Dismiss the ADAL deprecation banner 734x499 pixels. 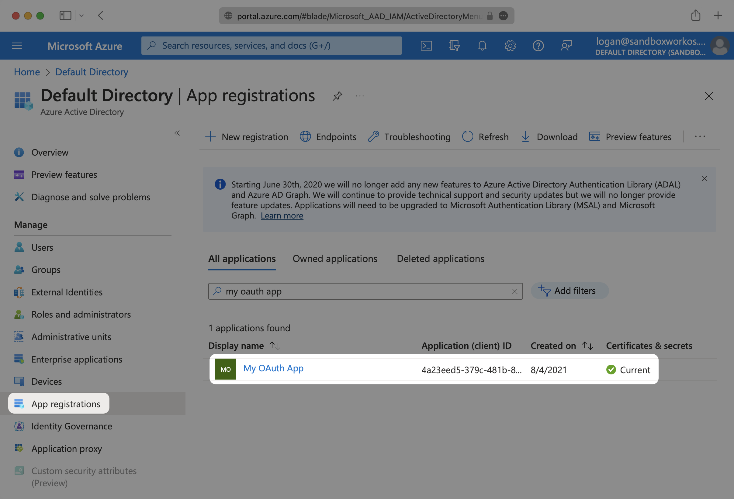point(705,178)
